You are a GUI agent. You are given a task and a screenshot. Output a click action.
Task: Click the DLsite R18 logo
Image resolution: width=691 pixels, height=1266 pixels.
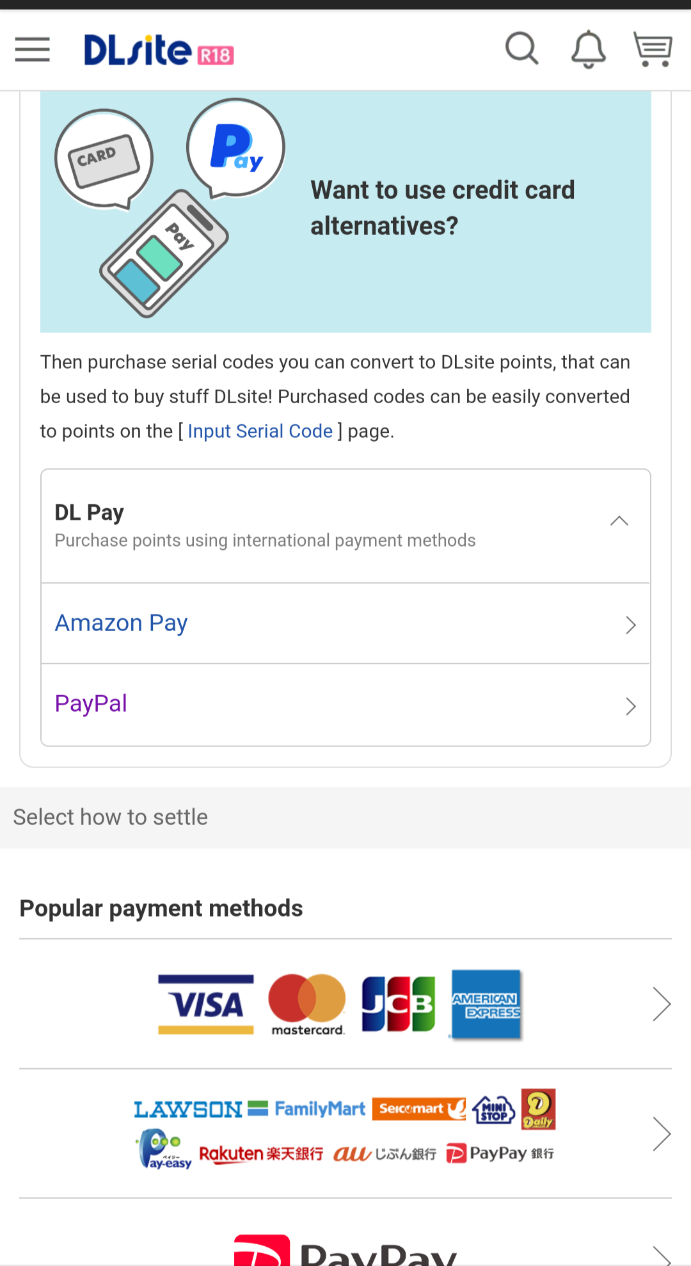coord(159,50)
